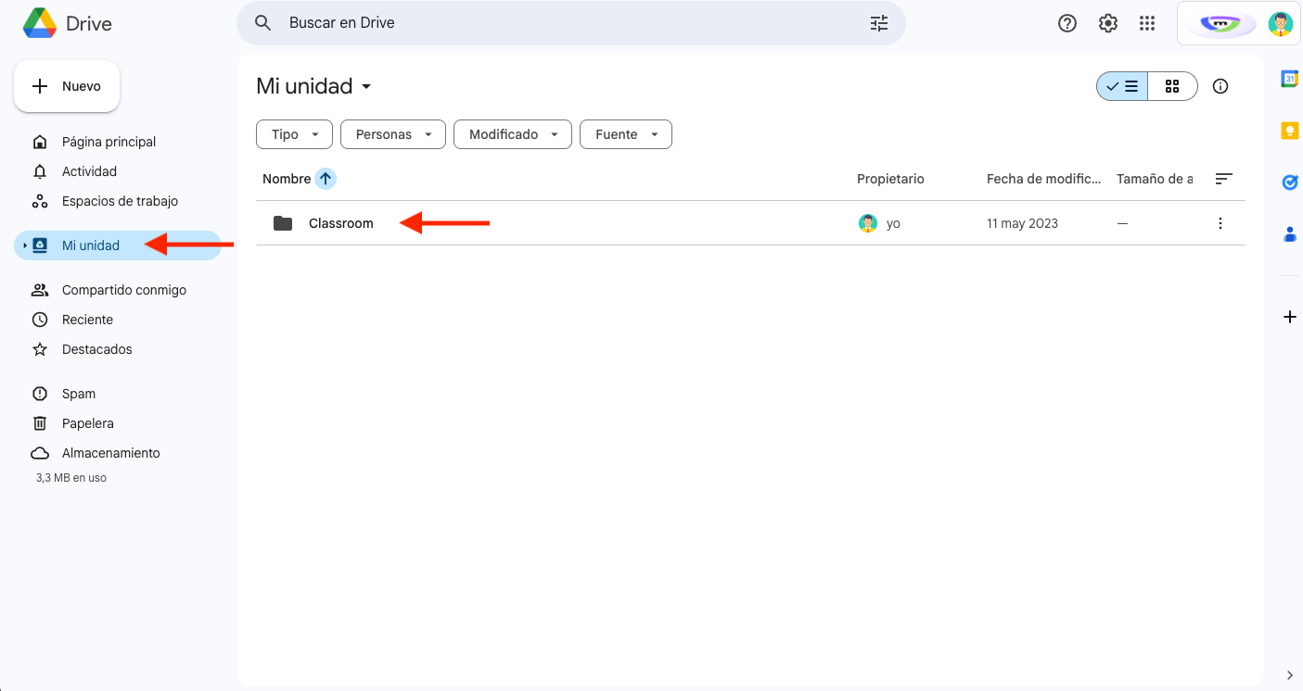Open the Google Keep side panel icon
1303x691 pixels.
pyautogui.click(x=1289, y=131)
